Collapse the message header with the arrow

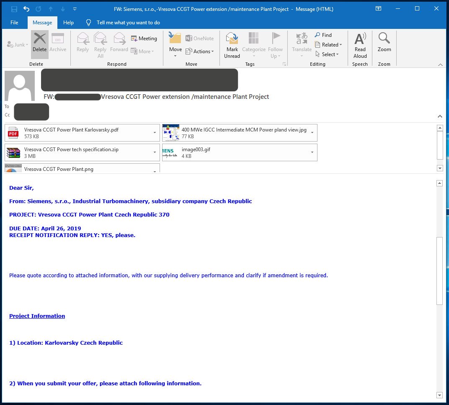pos(440,116)
